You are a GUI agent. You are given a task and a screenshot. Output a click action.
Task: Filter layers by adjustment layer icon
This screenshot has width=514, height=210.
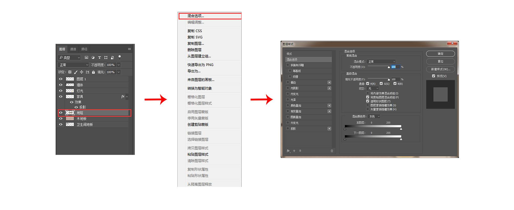93,58
